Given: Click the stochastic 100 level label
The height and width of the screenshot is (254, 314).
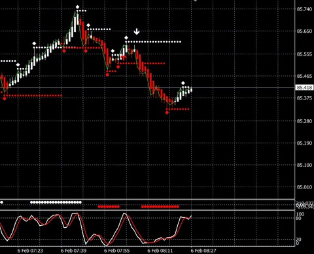Looking at the screenshot, I should tap(300, 214).
